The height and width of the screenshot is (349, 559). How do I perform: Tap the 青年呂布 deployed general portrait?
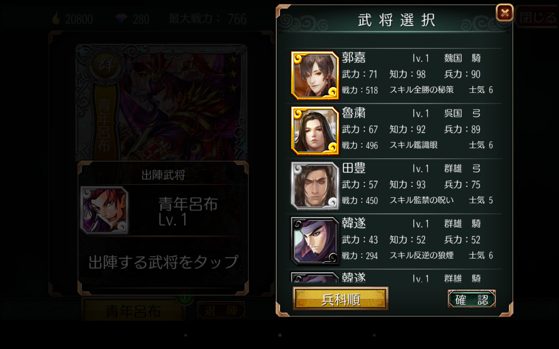click(104, 210)
